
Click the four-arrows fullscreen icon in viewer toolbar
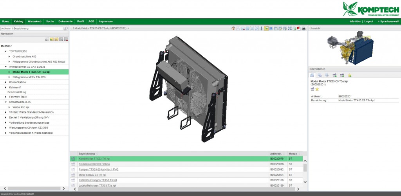click(289, 29)
